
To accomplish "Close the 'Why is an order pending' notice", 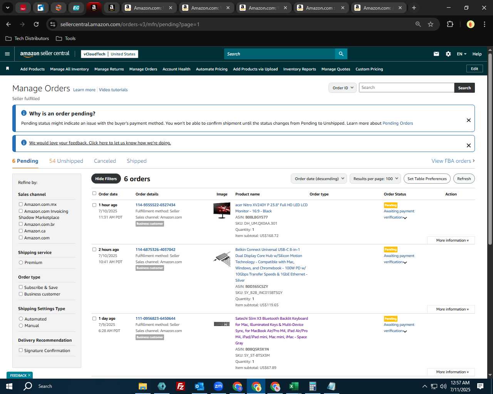I will (x=469, y=120).
